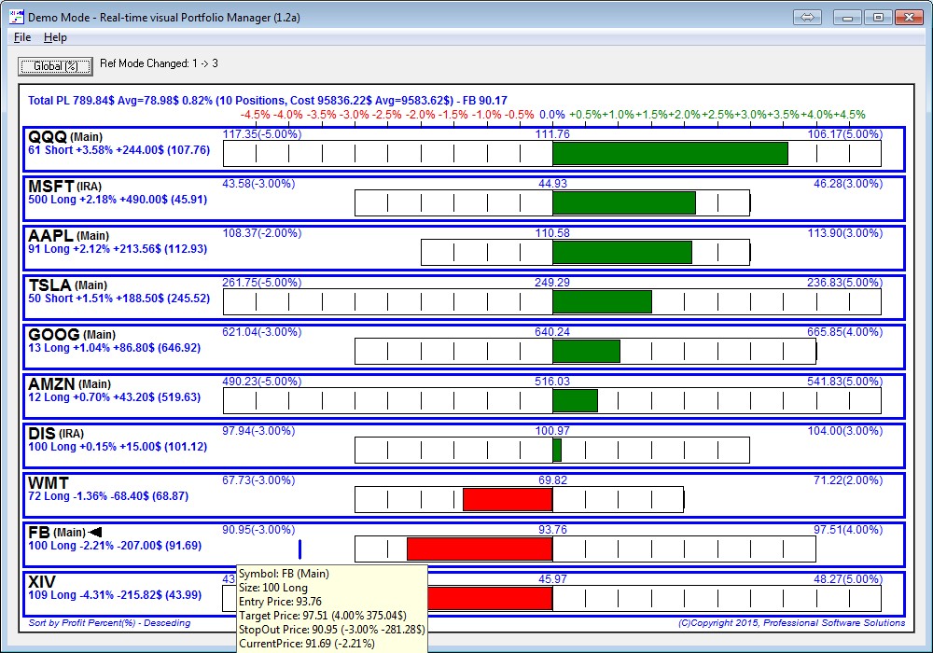The width and height of the screenshot is (933, 653).
Task: Click DIS target price 104.00(3.00%)
Action: coord(845,431)
